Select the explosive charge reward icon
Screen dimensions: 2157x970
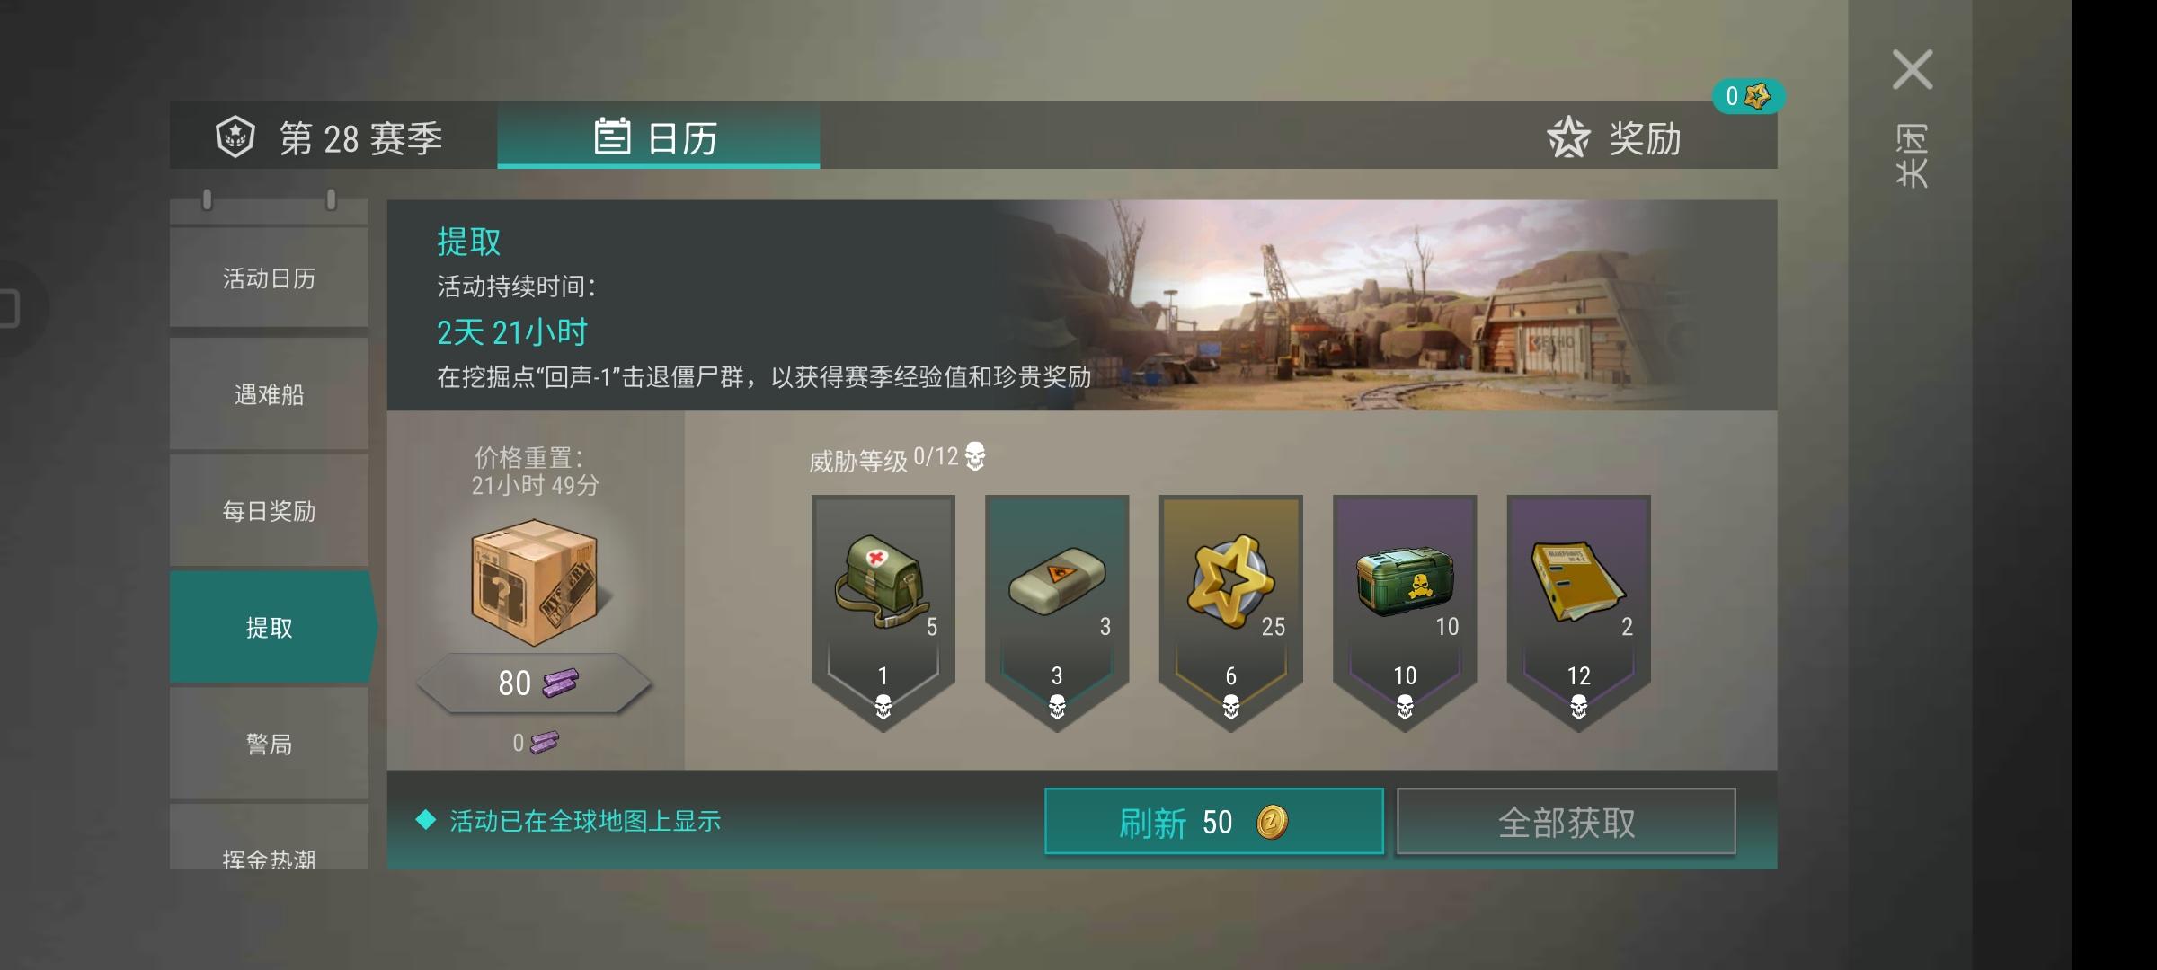coord(1056,580)
